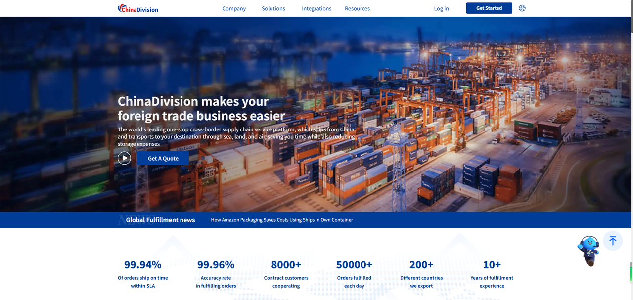Click the 8000+ contract customers stat
The width and height of the screenshot is (633, 300).
pyautogui.click(x=286, y=274)
